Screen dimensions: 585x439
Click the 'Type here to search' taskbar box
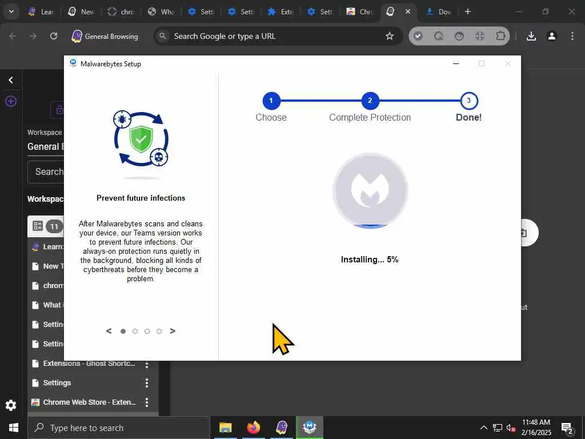pyautogui.click(x=119, y=428)
